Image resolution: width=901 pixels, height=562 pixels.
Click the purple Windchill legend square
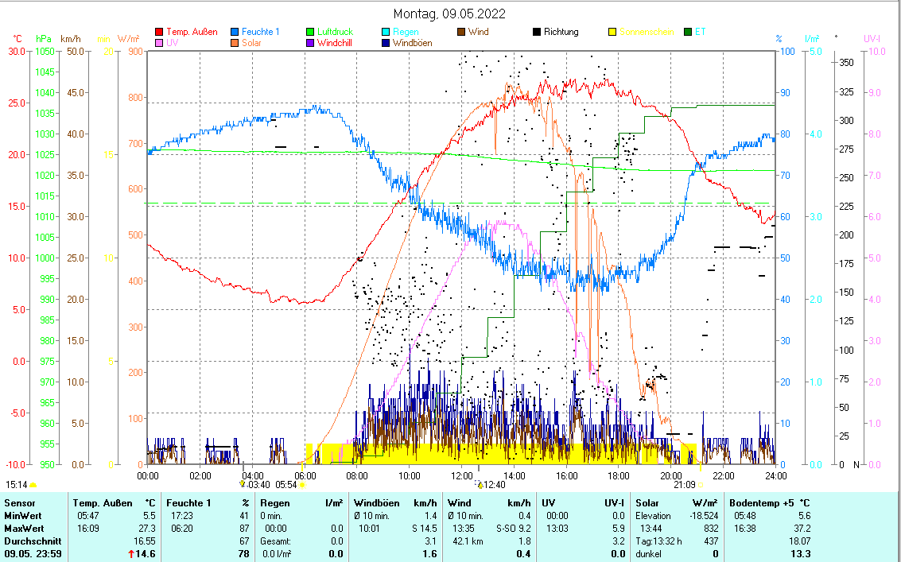tap(311, 43)
